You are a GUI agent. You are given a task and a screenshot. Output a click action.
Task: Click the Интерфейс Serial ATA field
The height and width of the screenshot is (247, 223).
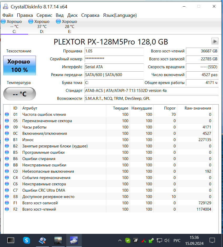point(114,67)
